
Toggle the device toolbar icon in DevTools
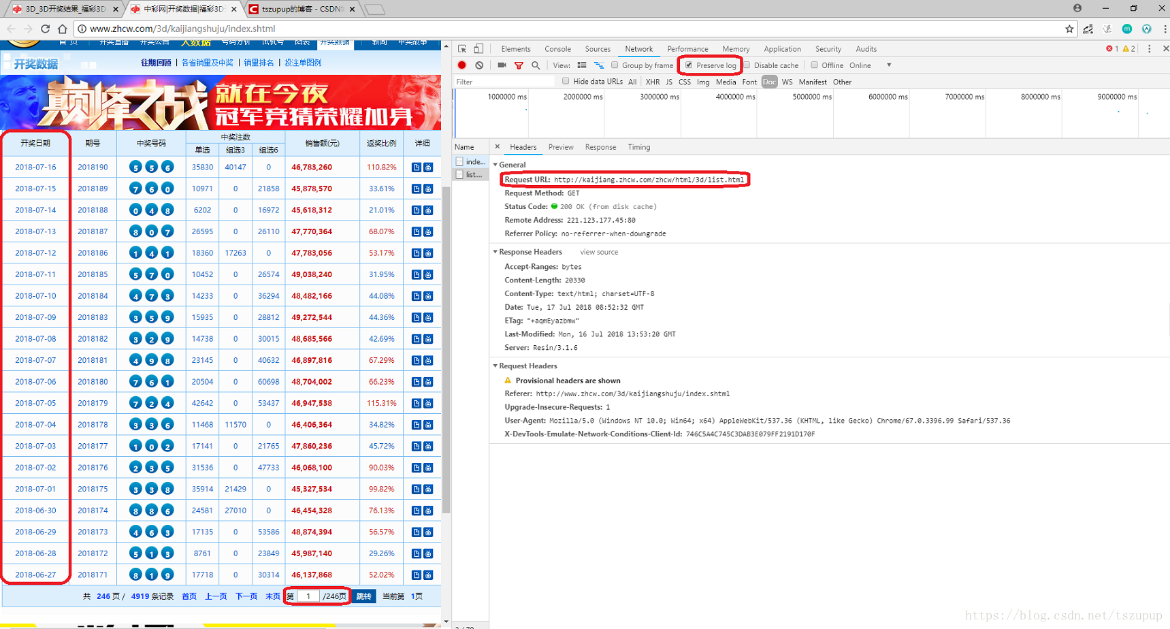tap(478, 49)
